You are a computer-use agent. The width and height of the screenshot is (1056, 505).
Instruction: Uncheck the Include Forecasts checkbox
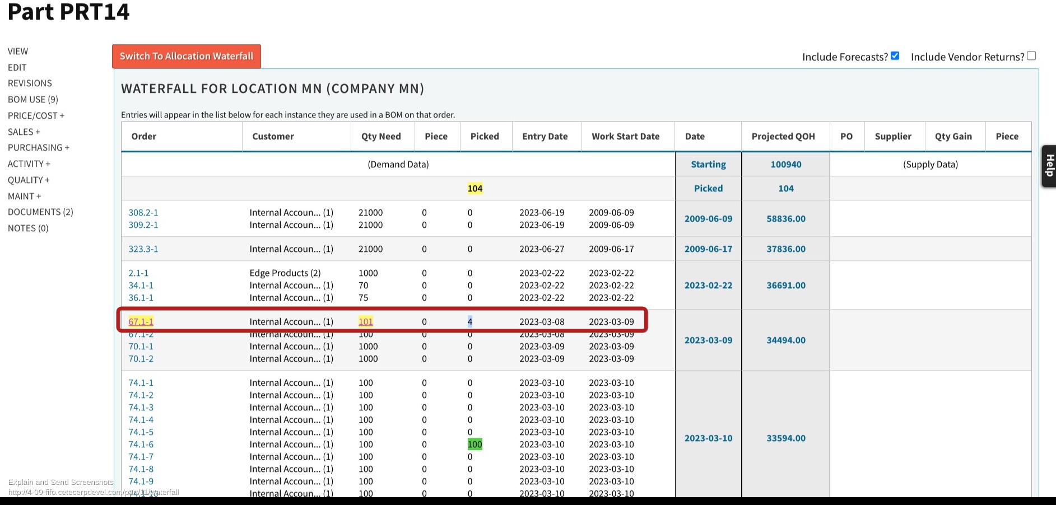(895, 55)
